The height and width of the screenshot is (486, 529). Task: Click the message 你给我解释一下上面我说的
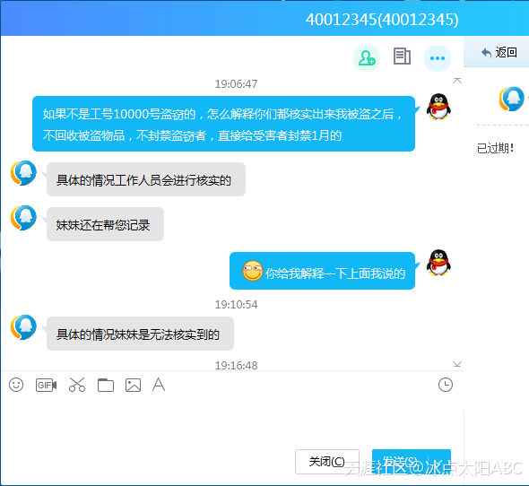tap(322, 271)
